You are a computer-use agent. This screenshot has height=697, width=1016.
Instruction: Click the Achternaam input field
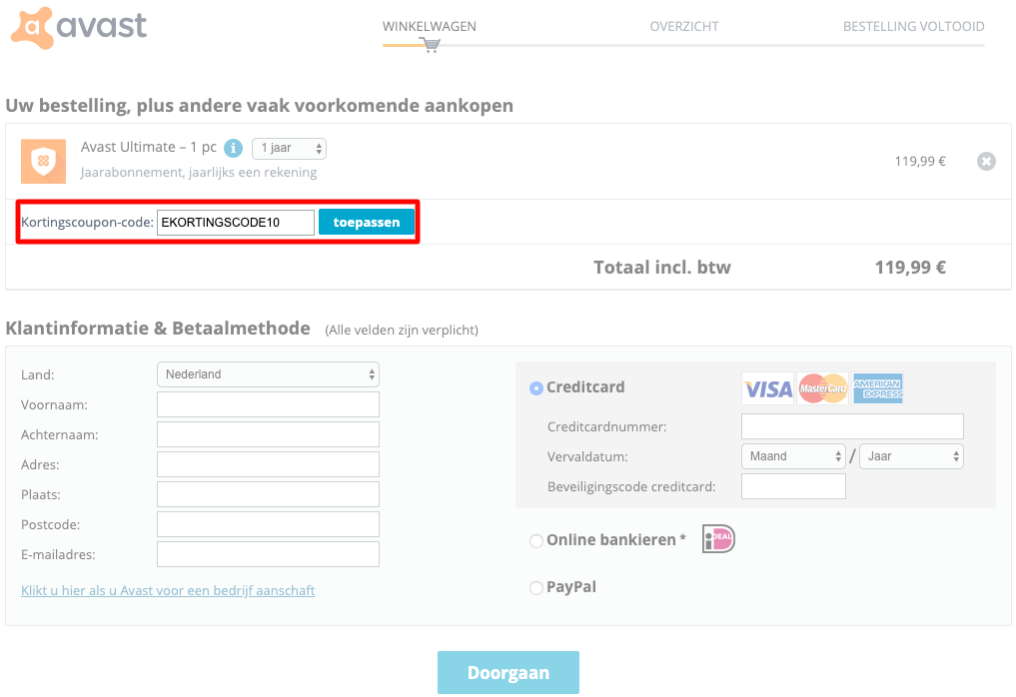268,434
